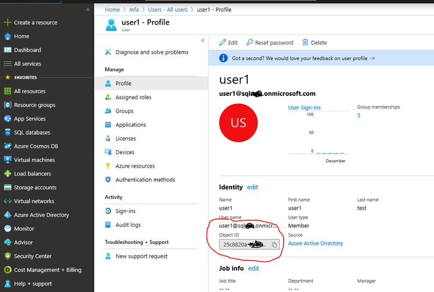Open the Load balancers icon
The width and height of the screenshot is (434, 292).
point(8,174)
